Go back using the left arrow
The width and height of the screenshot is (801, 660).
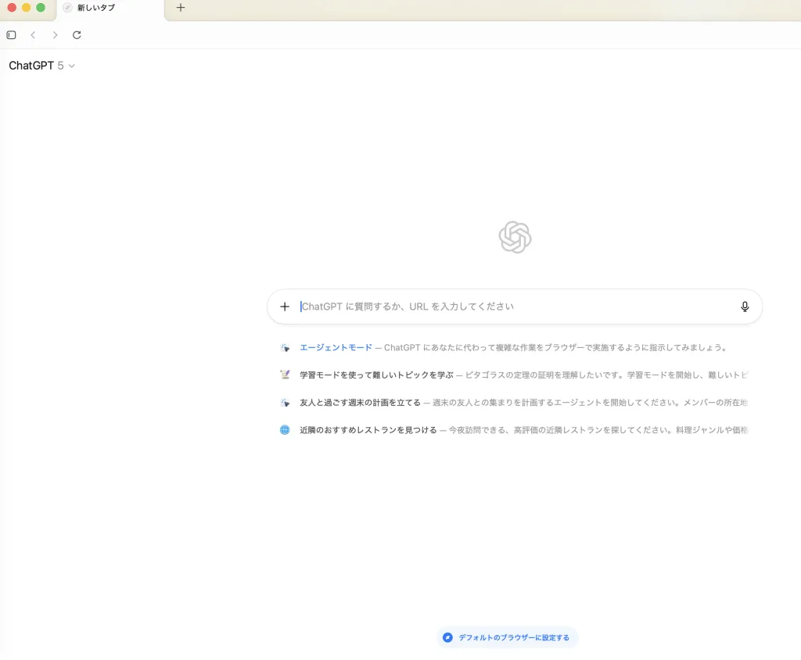[x=33, y=35]
